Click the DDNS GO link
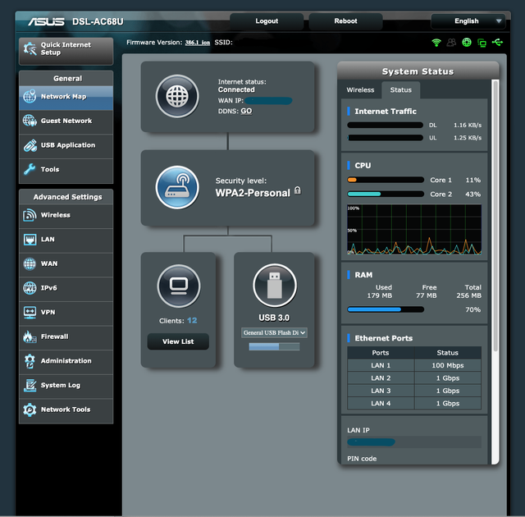This screenshot has width=525, height=517. click(x=246, y=111)
